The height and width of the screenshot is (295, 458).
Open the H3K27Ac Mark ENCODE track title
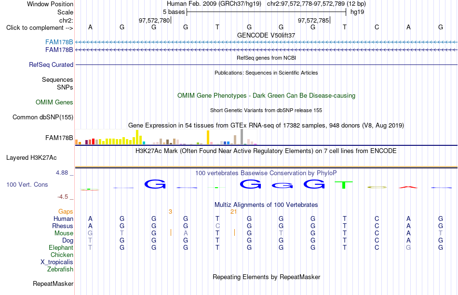pyautogui.click(x=266, y=151)
